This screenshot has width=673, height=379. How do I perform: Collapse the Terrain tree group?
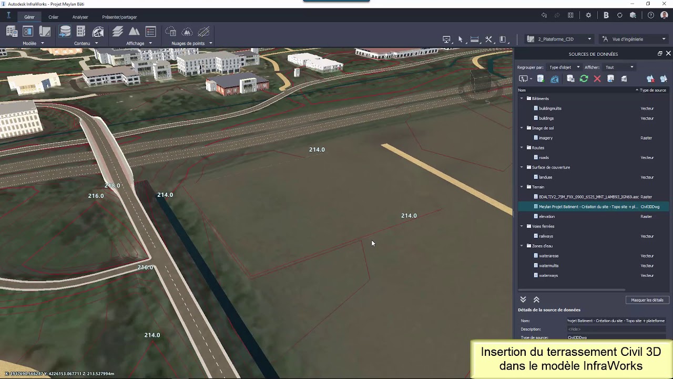click(522, 187)
